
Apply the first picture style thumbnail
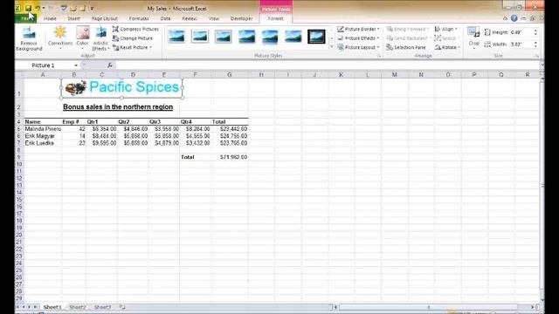pos(176,37)
